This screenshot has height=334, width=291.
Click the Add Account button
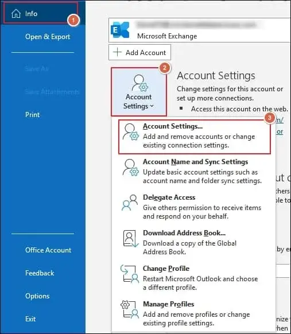[x=139, y=52]
